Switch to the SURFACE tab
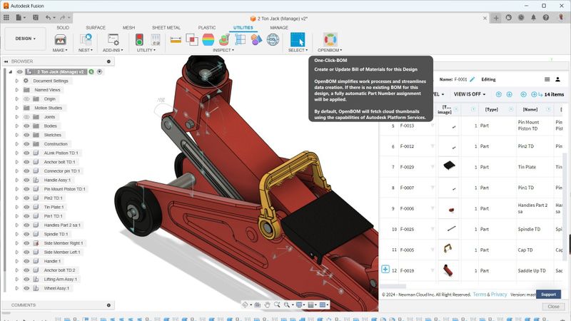 point(96,28)
